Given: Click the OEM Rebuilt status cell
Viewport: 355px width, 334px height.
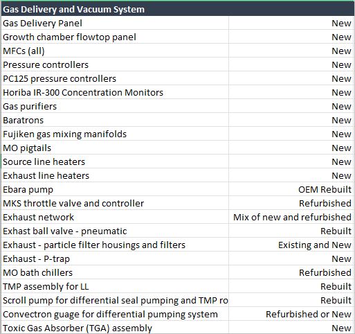Looking at the screenshot, I should 291,189.
